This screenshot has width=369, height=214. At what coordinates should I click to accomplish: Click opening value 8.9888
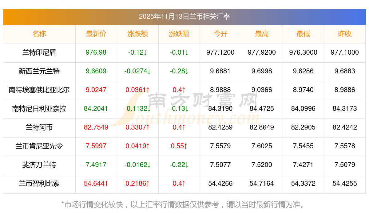tap(220, 90)
